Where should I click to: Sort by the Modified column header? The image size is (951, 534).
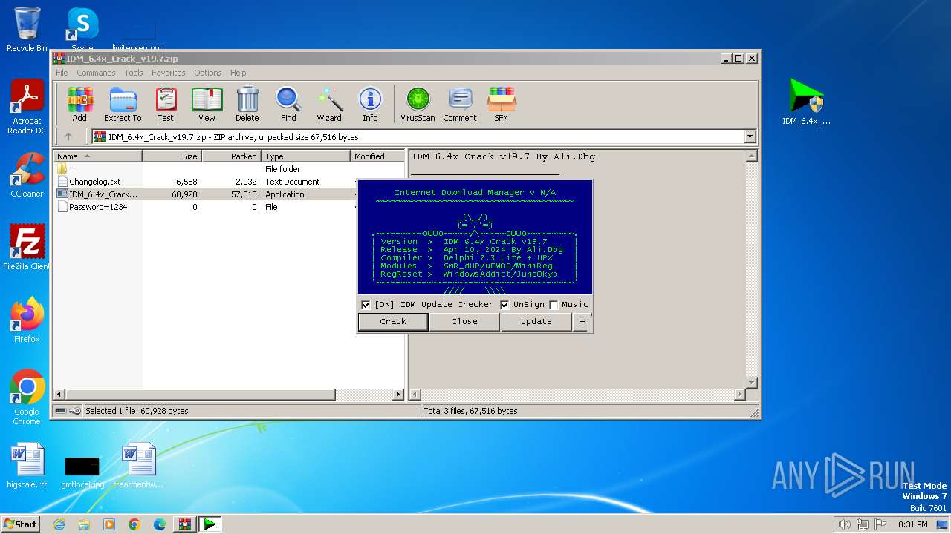377,156
